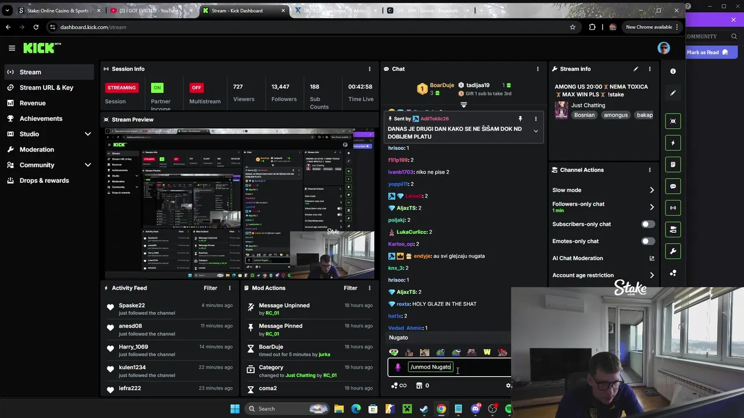The width and height of the screenshot is (744, 418).
Task: Open Just Chatting link in Mod Actions
Action: [301, 375]
